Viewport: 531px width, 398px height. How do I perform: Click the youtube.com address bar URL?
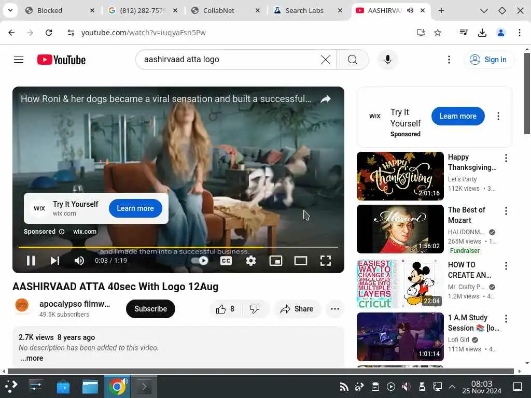(143, 33)
